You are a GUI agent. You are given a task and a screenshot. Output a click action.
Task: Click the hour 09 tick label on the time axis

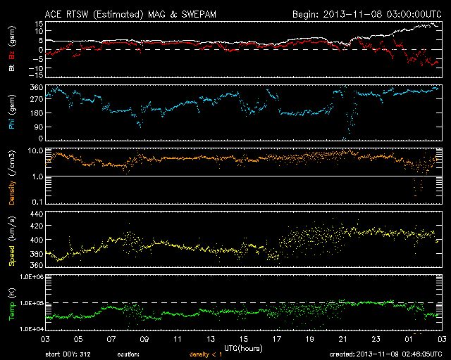pos(144,340)
